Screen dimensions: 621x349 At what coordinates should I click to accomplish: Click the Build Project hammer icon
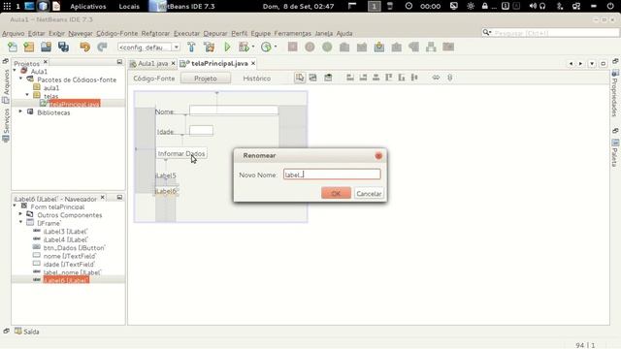(191, 48)
